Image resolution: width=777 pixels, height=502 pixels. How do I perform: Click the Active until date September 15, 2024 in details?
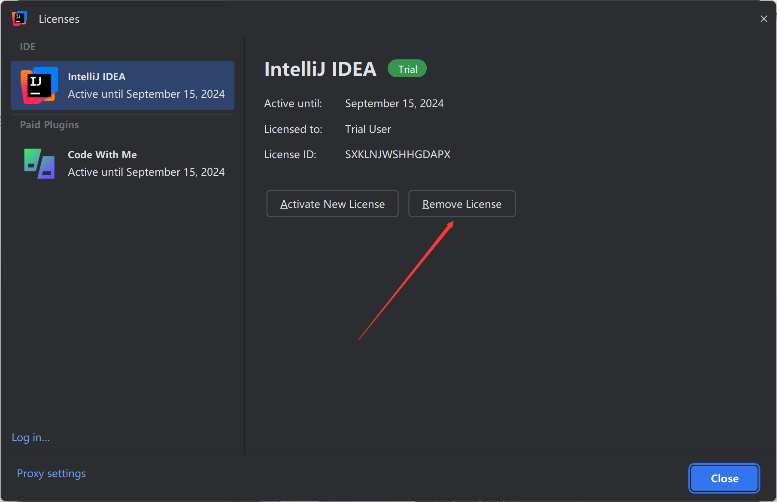tap(394, 104)
